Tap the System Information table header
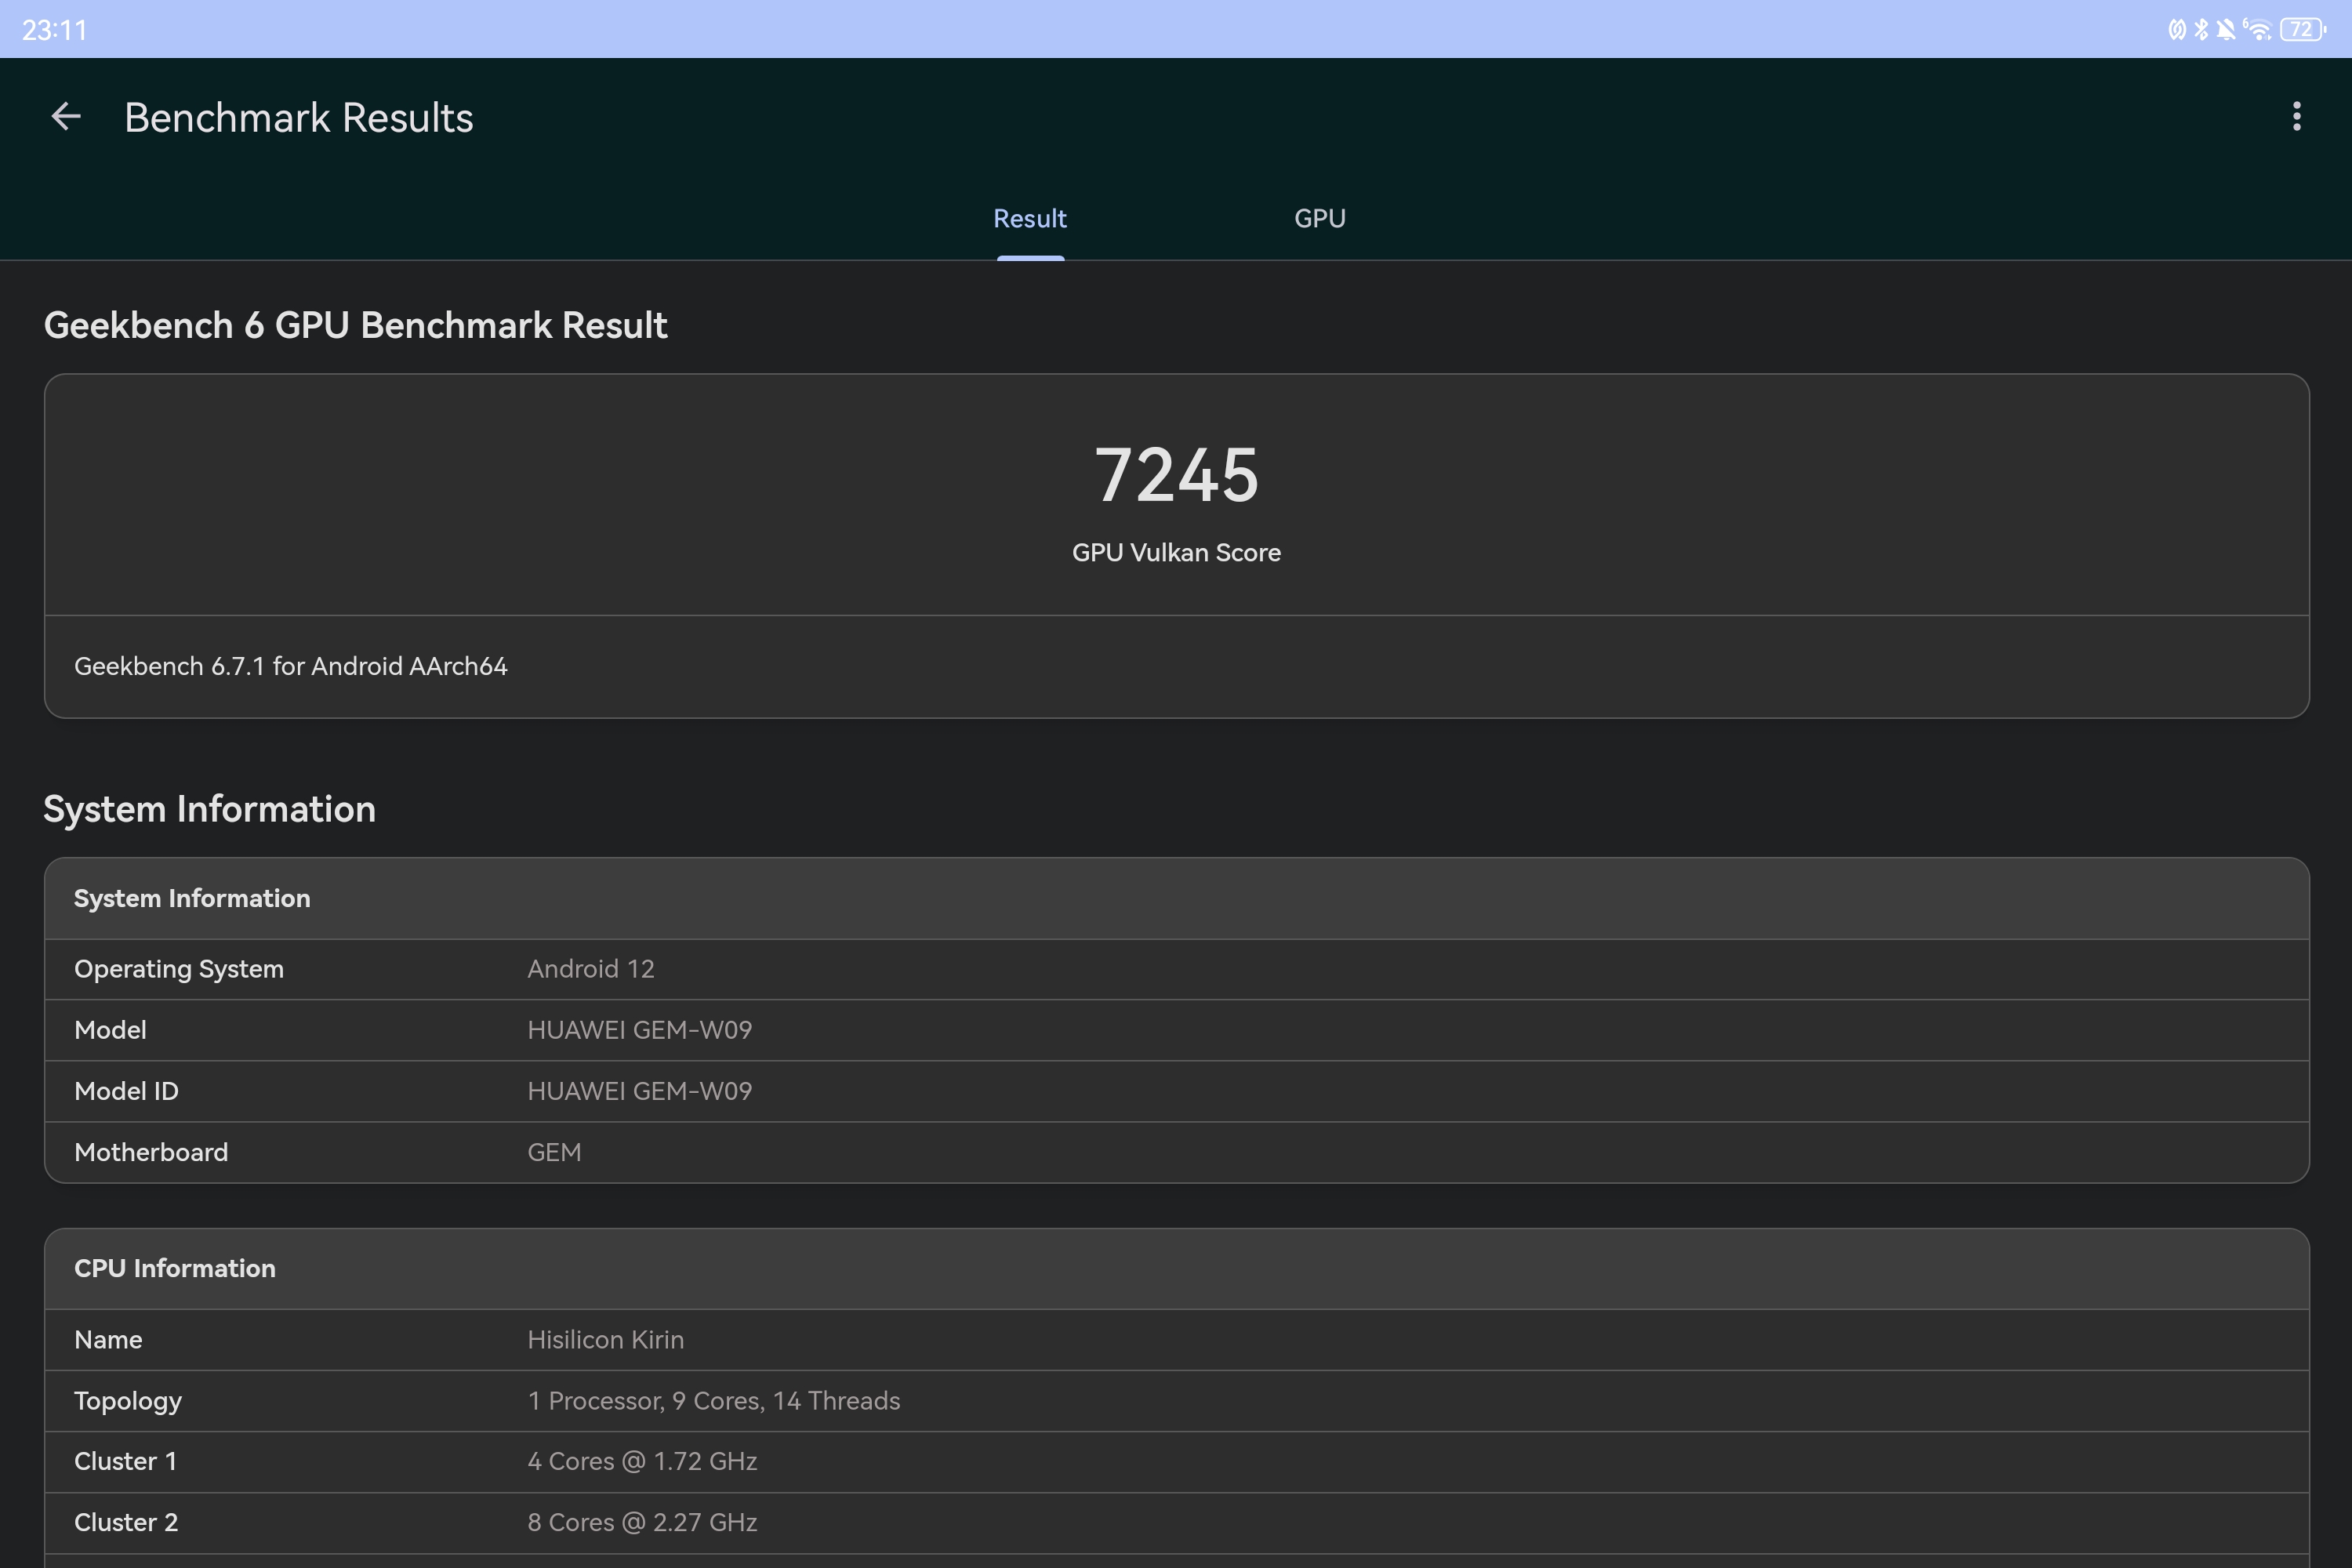The height and width of the screenshot is (1568, 2352). 1177,898
